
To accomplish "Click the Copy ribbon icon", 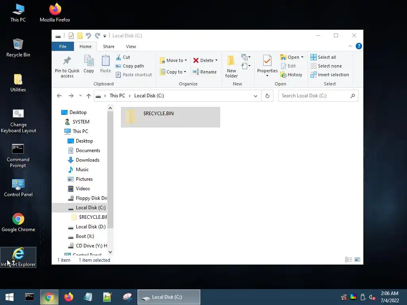I will tap(89, 61).
